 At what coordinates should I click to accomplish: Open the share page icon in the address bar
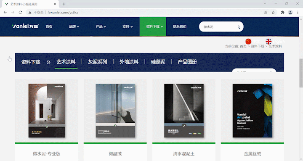pos(266,12)
